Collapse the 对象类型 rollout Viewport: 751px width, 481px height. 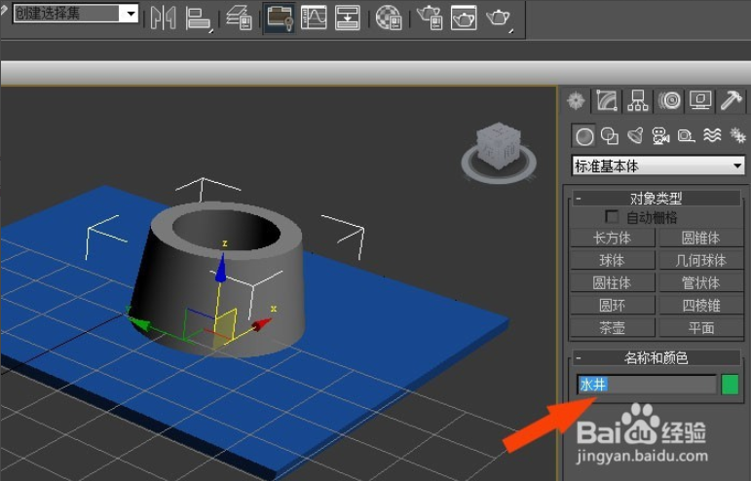[x=657, y=198]
